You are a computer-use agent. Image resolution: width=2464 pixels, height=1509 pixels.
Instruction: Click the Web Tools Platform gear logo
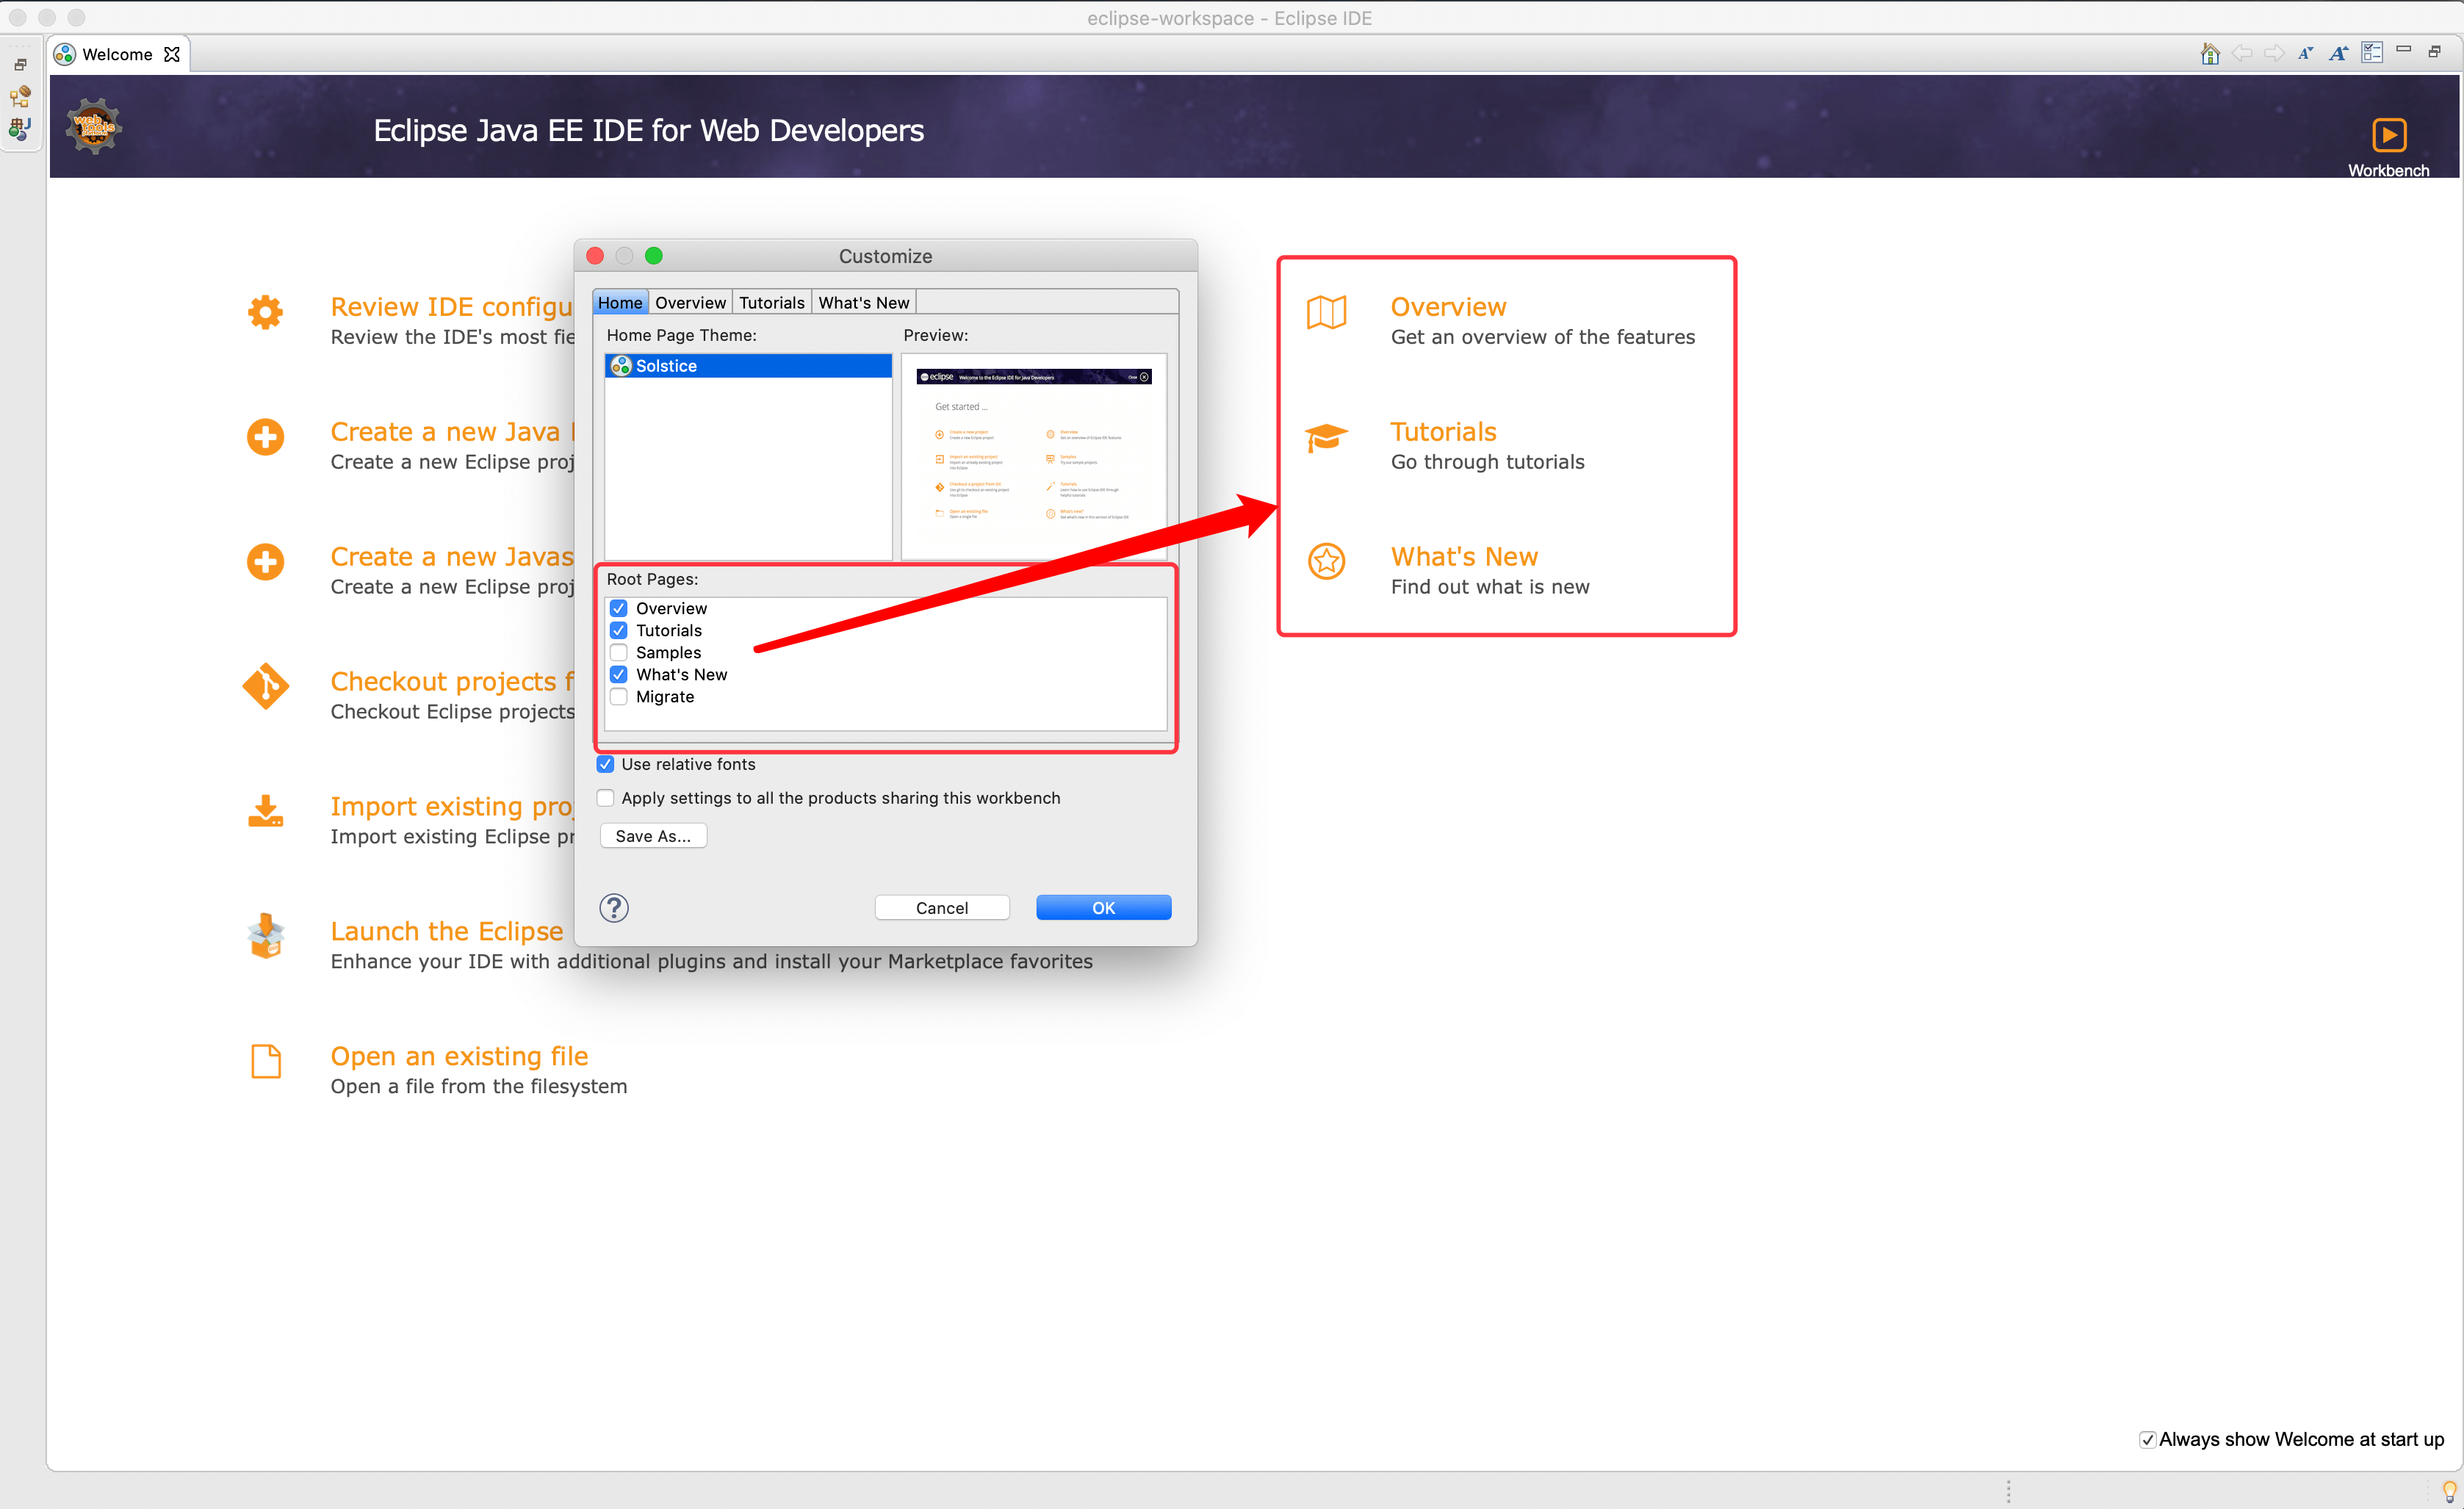click(x=94, y=127)
